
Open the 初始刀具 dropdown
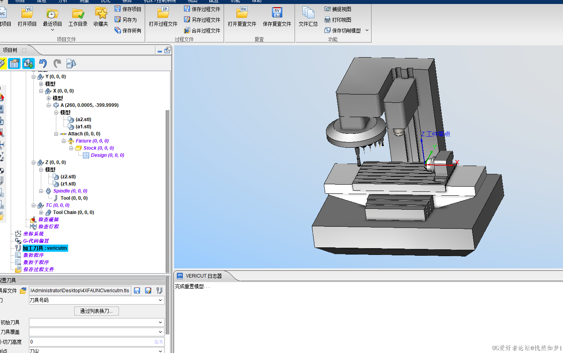96,322
